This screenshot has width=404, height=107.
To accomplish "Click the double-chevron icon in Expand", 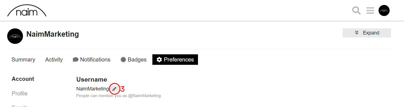I will coord(357,33).
